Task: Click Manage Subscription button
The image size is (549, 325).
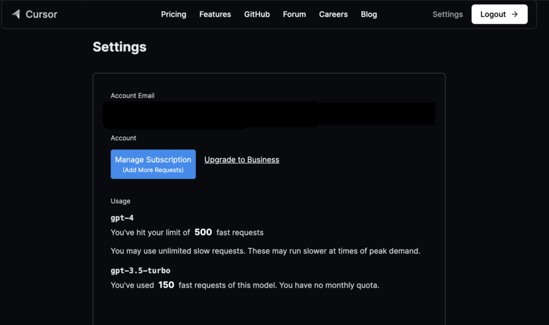Action: 153,164
